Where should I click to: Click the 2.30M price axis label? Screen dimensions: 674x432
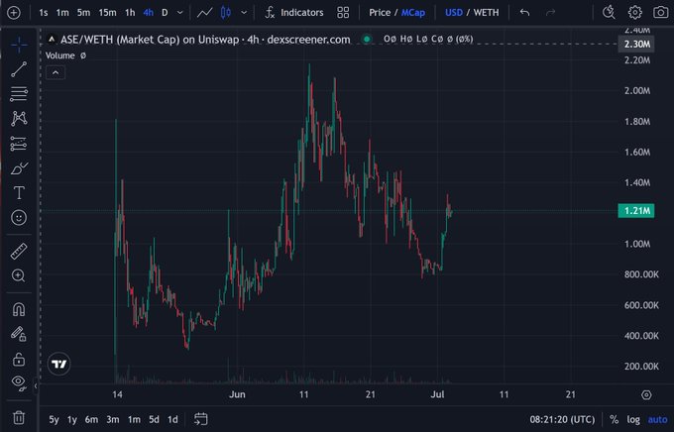point(636,44)
